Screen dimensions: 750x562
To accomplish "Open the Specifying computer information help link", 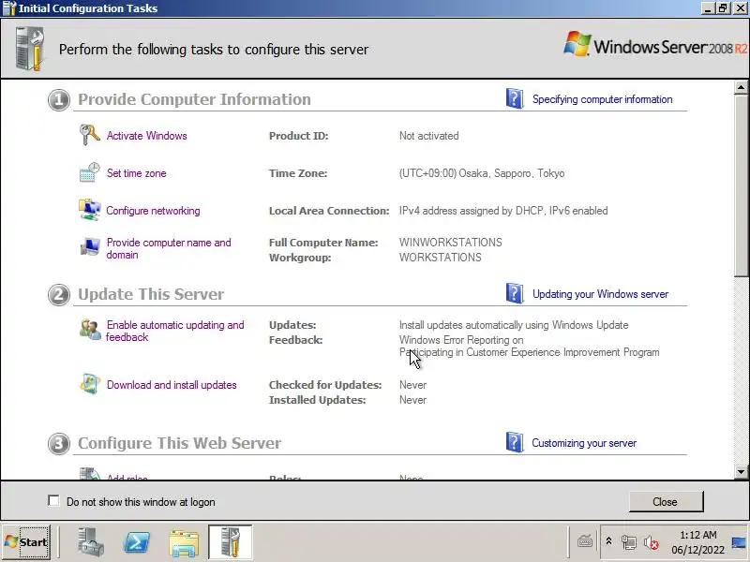I will [x=602, y=99].
